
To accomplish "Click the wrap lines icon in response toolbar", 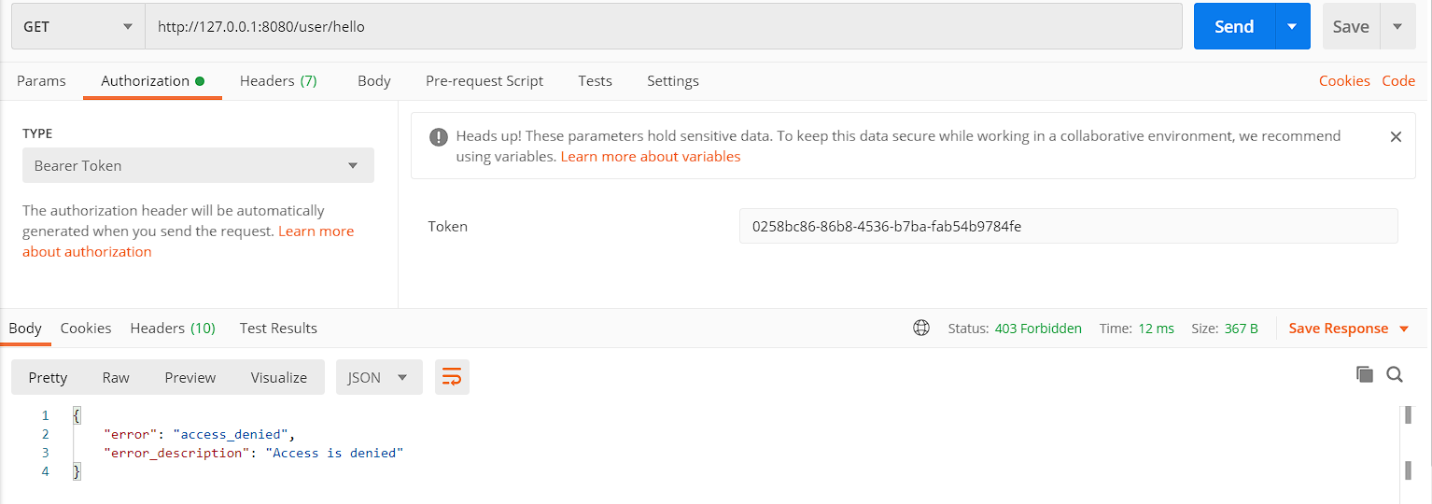I will tap(452, 377).
